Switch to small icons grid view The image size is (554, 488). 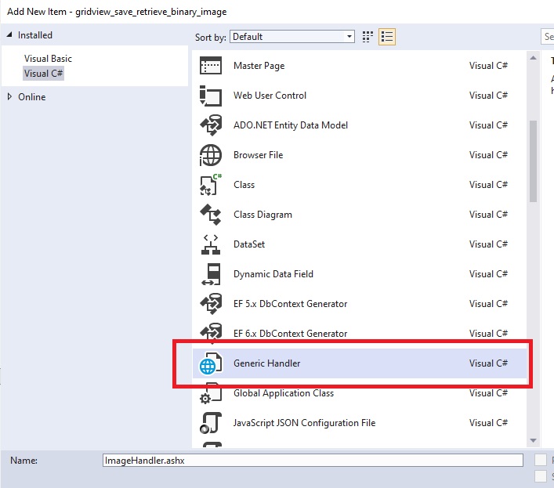coord(368,37)
